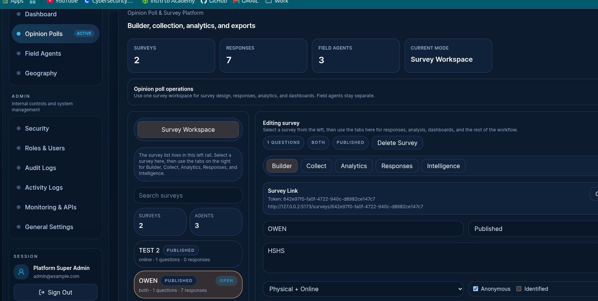Switch to the Responses tab
598x301 pixels.
(x=397, y=166)
